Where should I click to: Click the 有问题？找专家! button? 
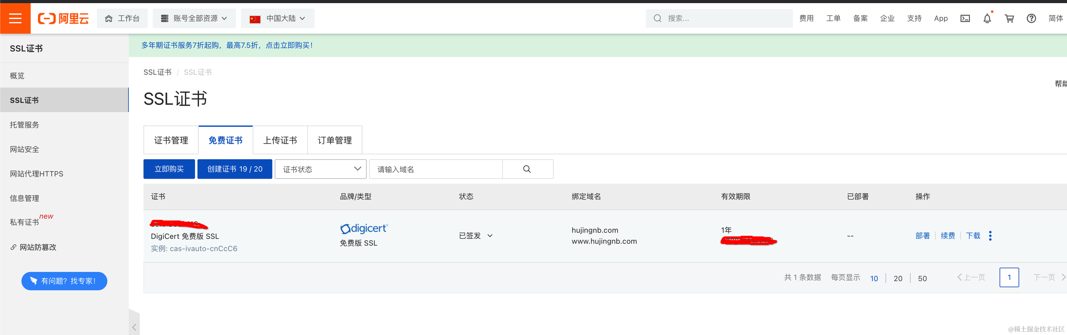coord(64,281)
